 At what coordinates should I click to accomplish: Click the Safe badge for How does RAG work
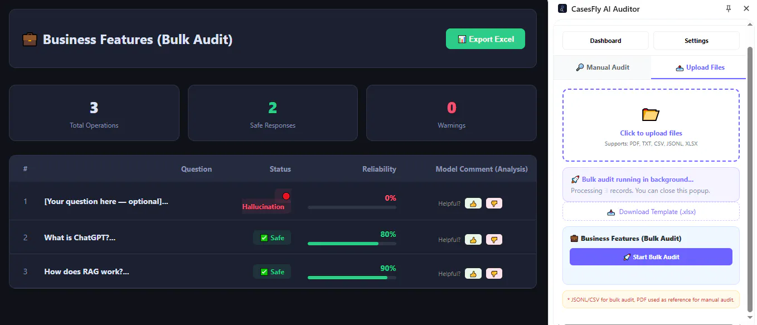coord(272,272)
